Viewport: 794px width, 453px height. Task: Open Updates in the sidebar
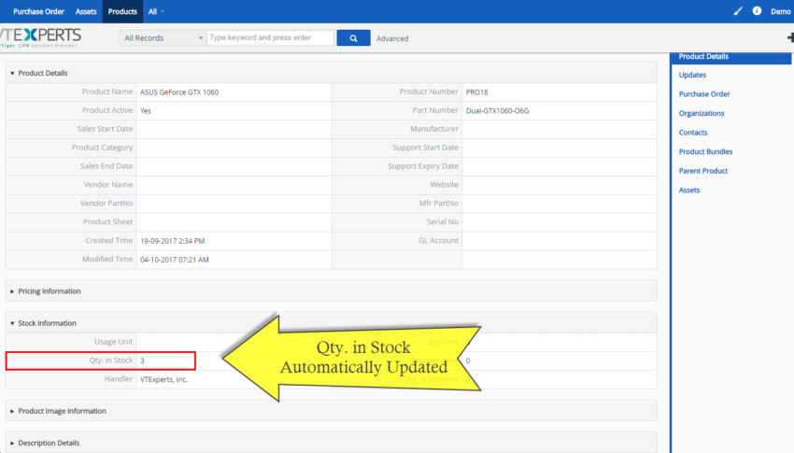(x=692, y=75)
